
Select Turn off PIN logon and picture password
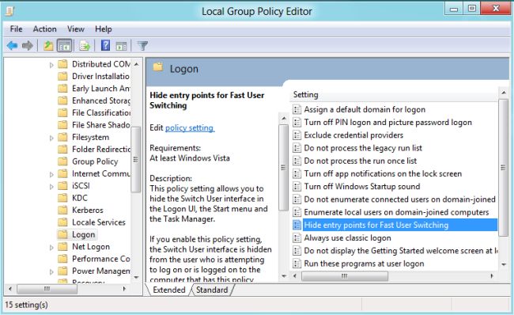387,122
